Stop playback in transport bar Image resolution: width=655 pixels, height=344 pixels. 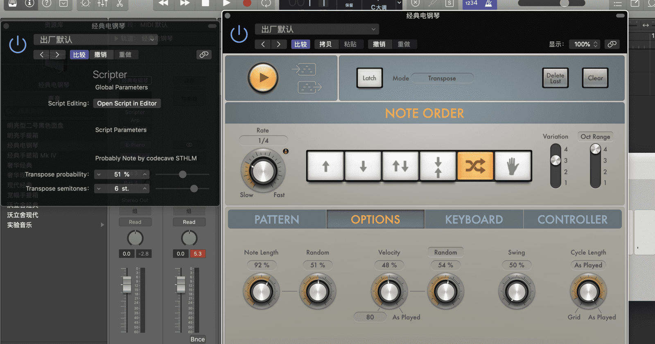[206, 3]
